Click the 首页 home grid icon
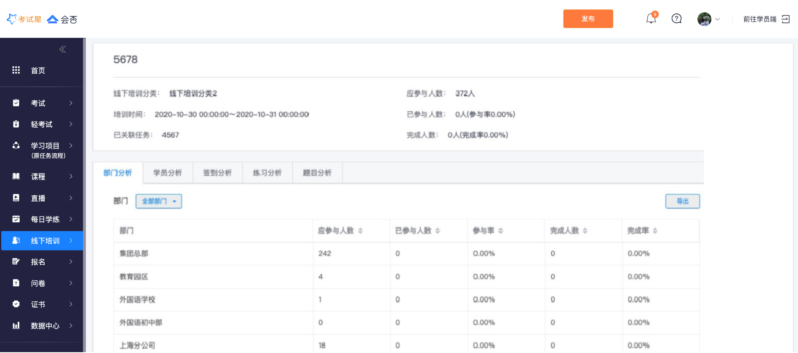The height and width of the screenshot is (353, 798). click(16, 70)
